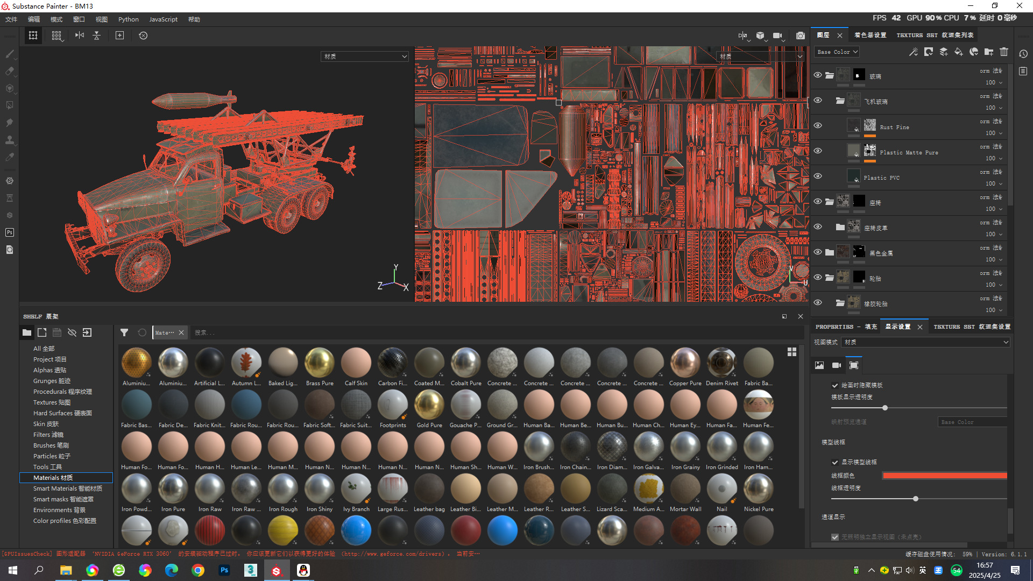Hide the Plastic PVC layer

[x=818, y=176]
